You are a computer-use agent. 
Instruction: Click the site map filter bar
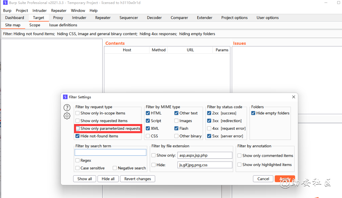[x=171, y=34]
